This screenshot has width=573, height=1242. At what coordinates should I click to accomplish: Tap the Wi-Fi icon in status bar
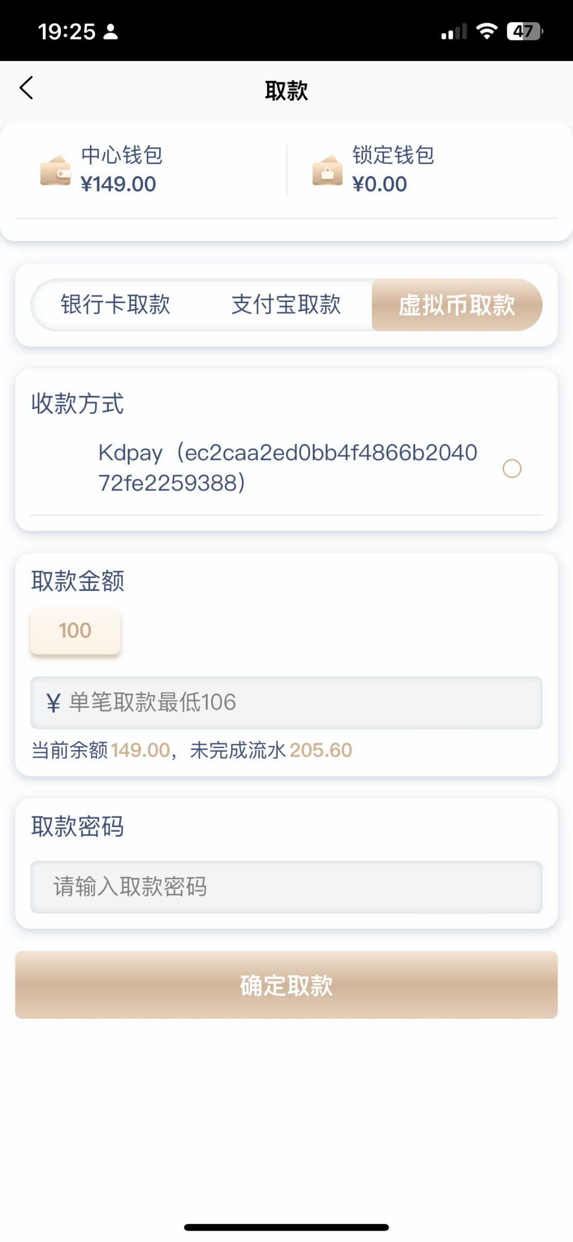(x=486, y=31)
